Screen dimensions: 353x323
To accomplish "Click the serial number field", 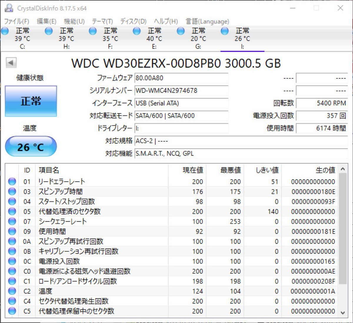I will 181,91.
